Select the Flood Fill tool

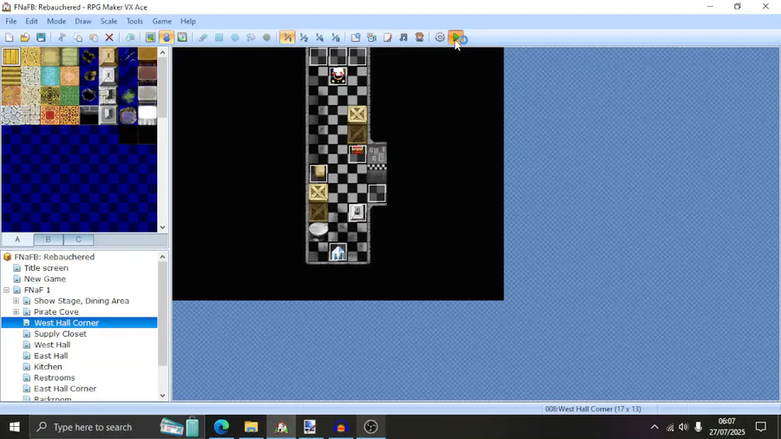pos(251,37)
